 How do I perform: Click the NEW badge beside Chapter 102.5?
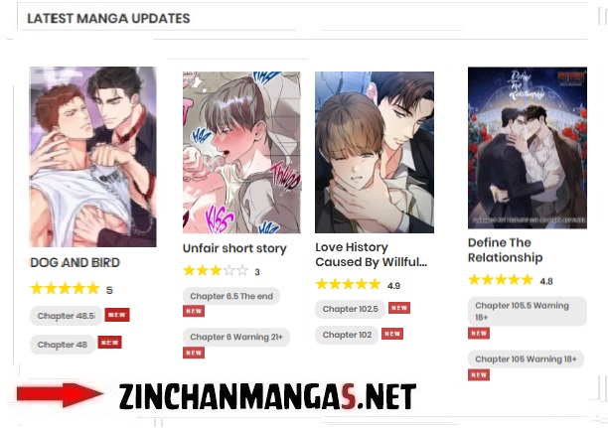[x=399, y=308]
